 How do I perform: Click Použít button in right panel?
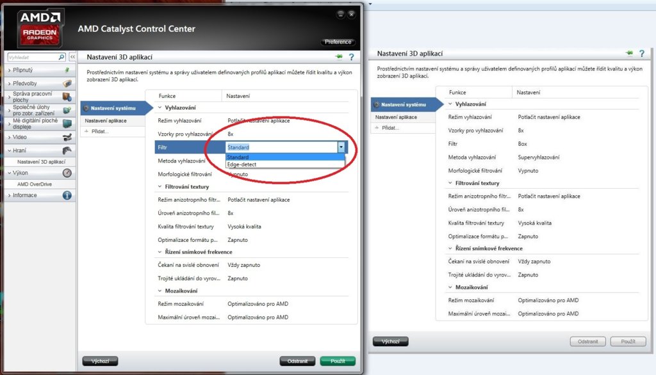point(628,342)
